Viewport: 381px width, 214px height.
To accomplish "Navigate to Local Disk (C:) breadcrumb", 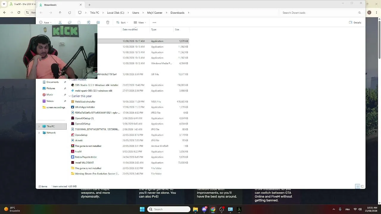I will point(115,13).
